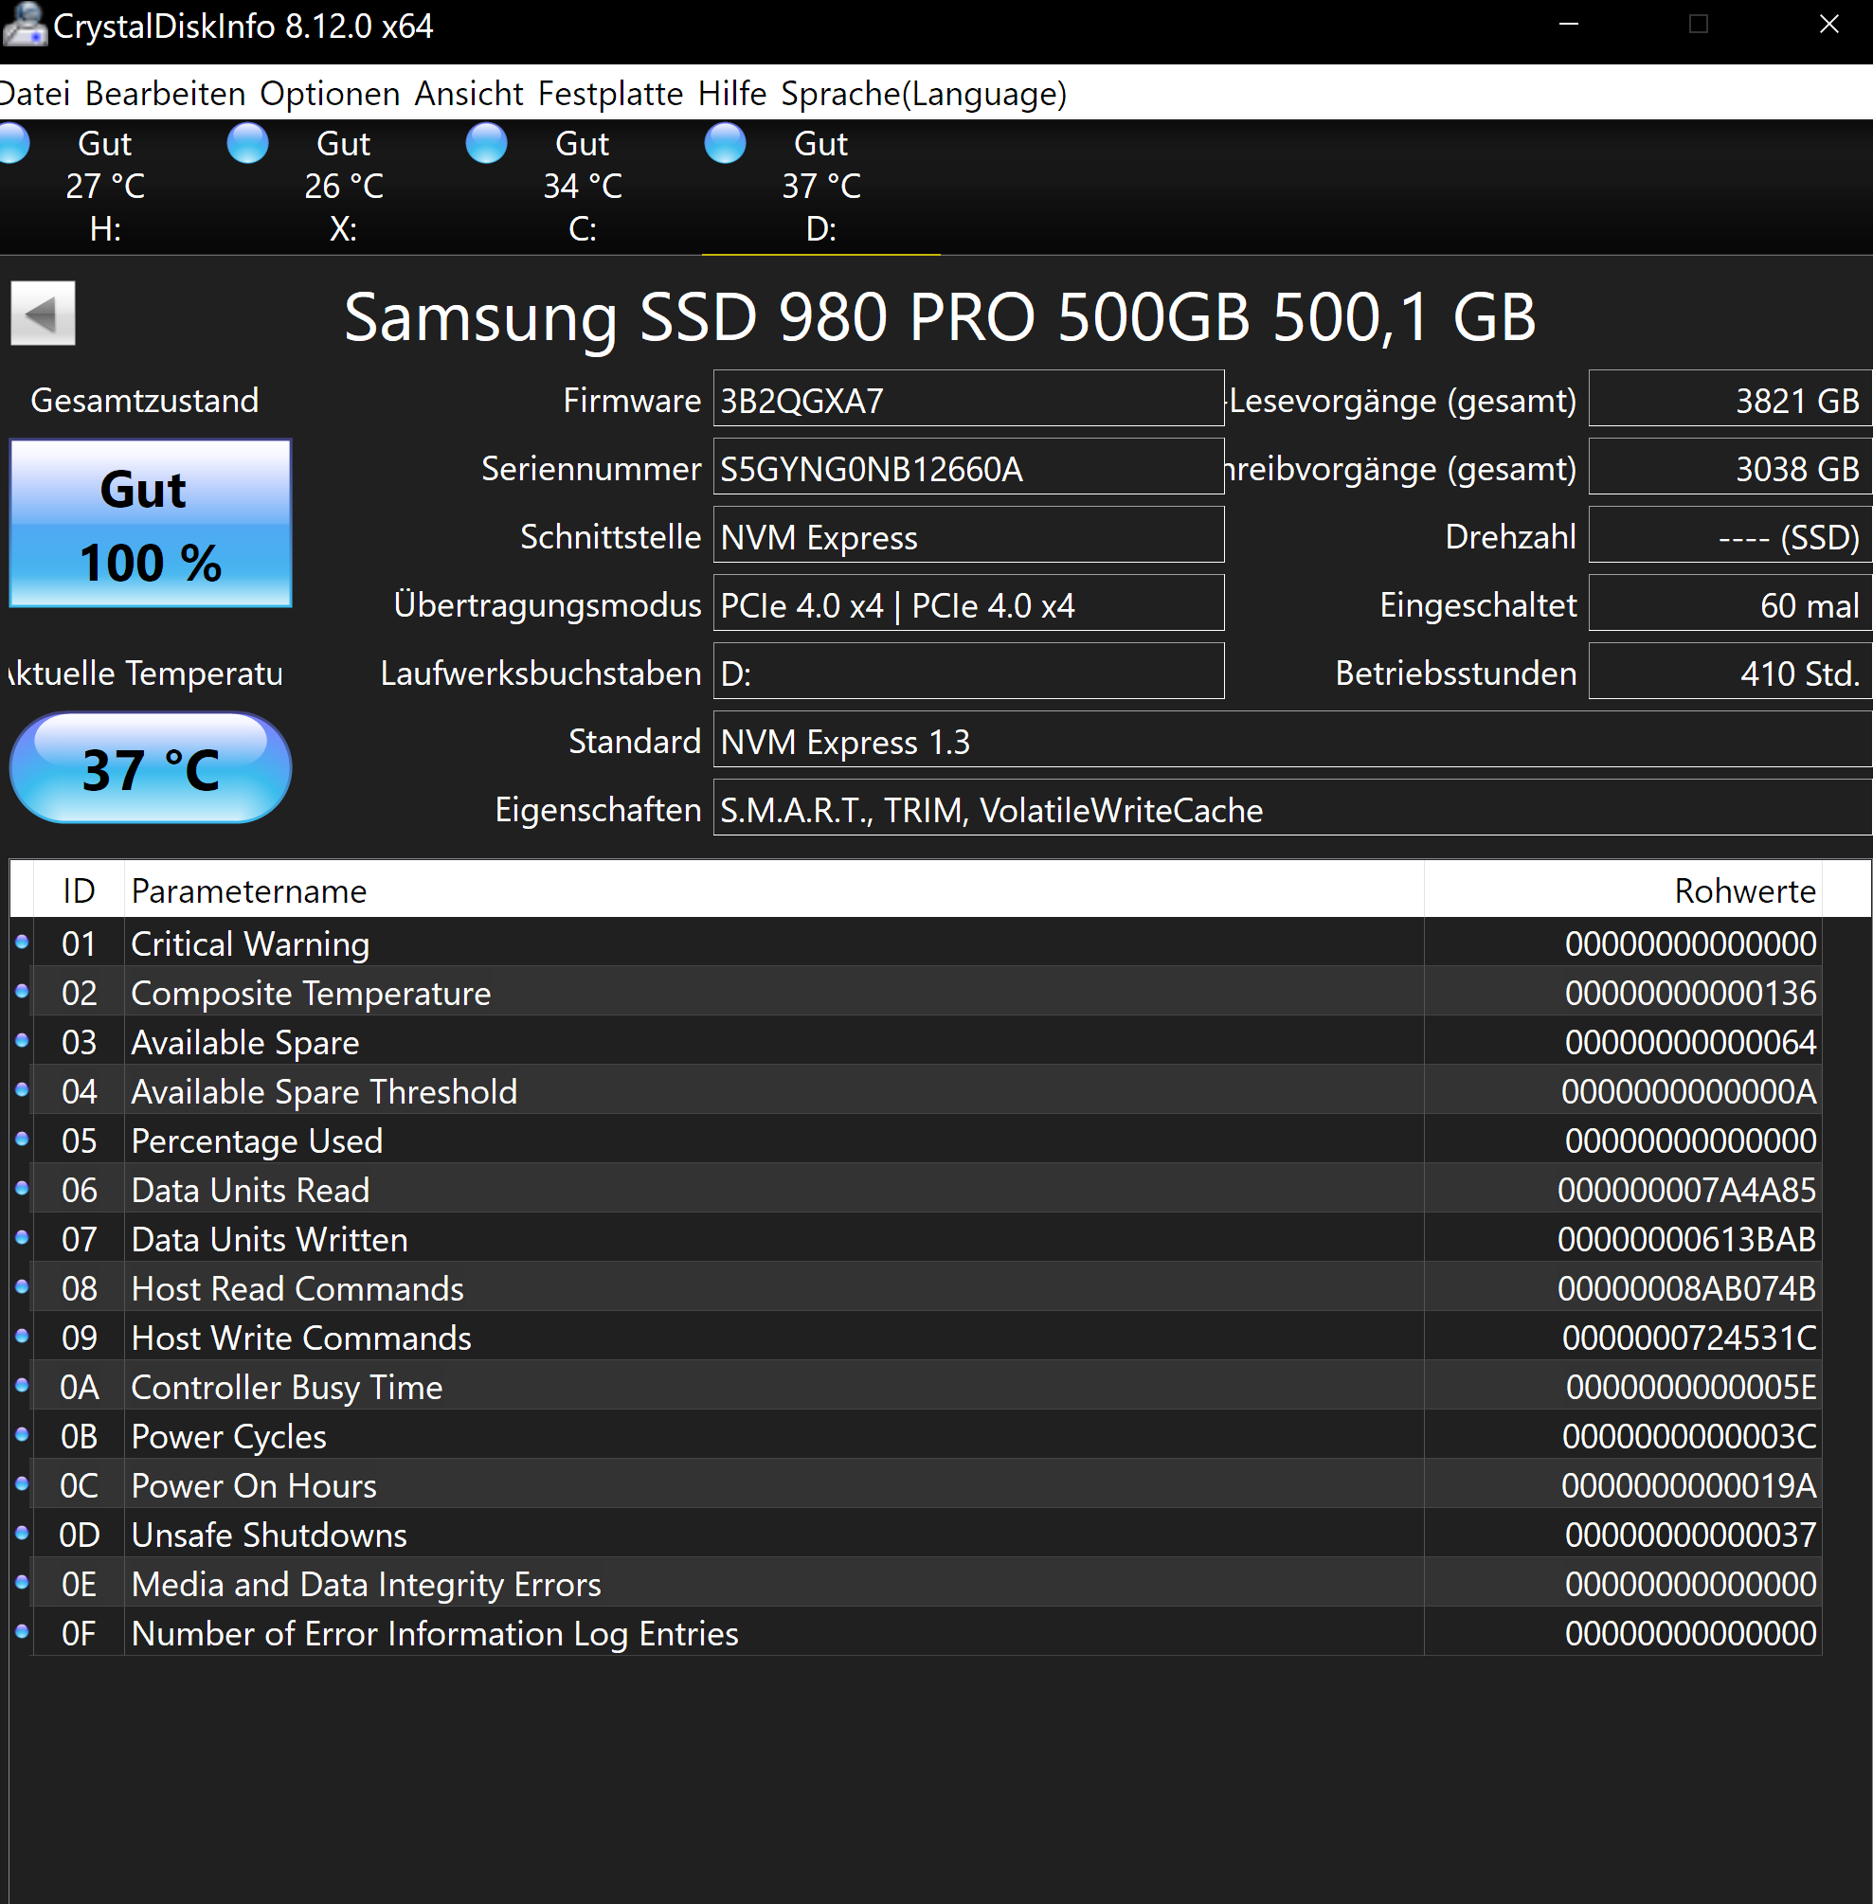Click the status dot for Composite Temperature row
Viewport: 1873px width, 1904px height.
tap(22, 992)
